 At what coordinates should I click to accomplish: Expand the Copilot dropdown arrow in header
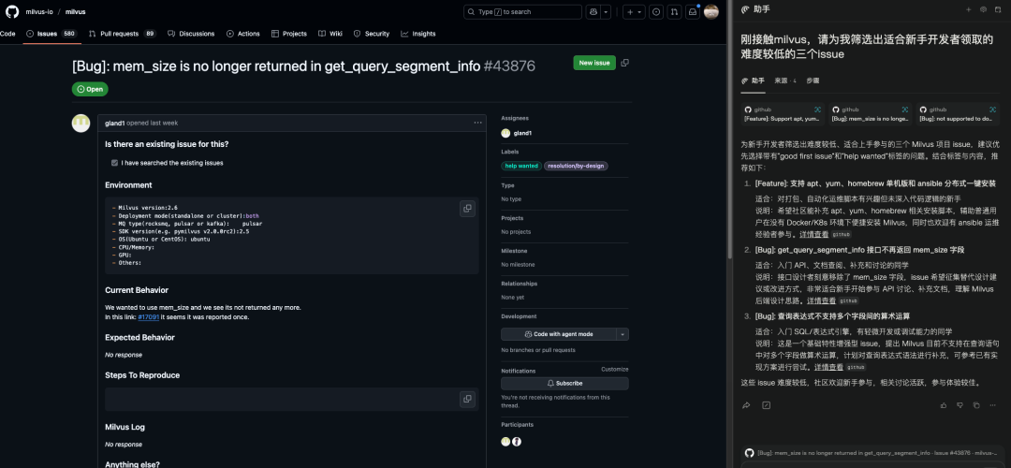pos(606,11)
